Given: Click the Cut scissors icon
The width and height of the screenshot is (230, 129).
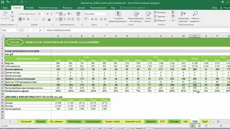Looking at the screenshot, I should (12, 12).
